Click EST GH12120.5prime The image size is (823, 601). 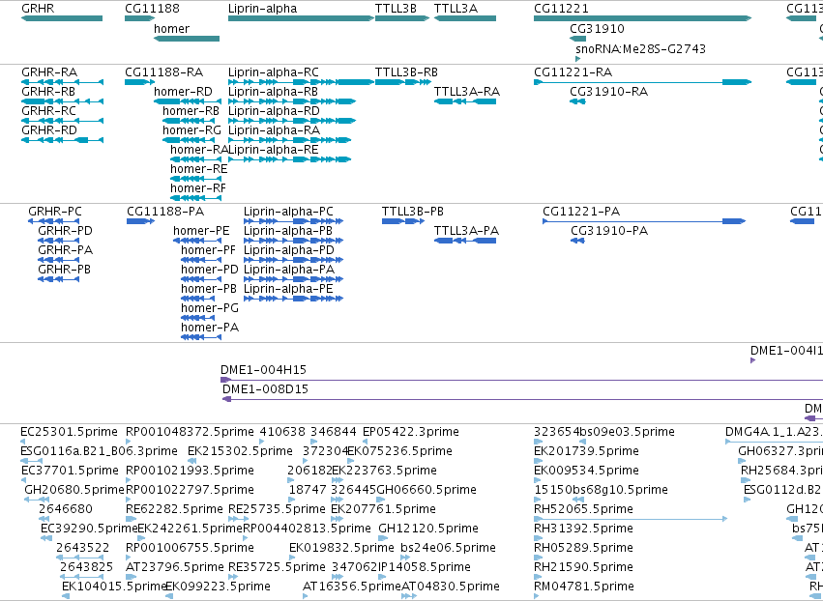click(428, 529)
